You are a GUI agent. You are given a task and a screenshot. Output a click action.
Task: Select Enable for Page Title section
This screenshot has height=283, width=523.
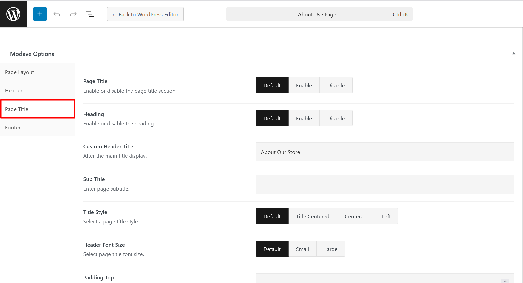tap(304, 85)
